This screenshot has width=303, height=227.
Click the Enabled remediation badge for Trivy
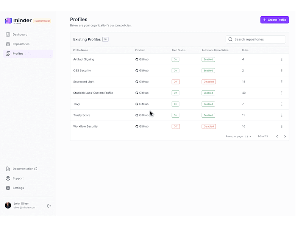pos(208,104)
